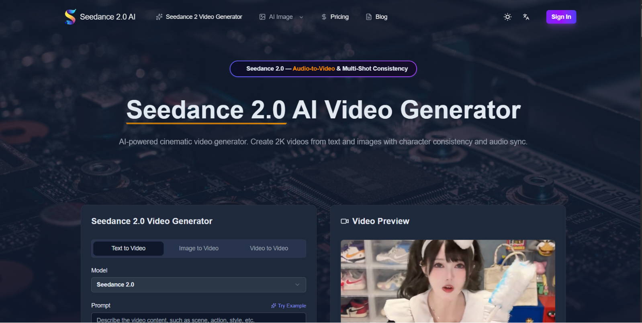
Task: Click the sparkle icon beside Seedance 2 Video Generator
Action: tap(159, 17)
